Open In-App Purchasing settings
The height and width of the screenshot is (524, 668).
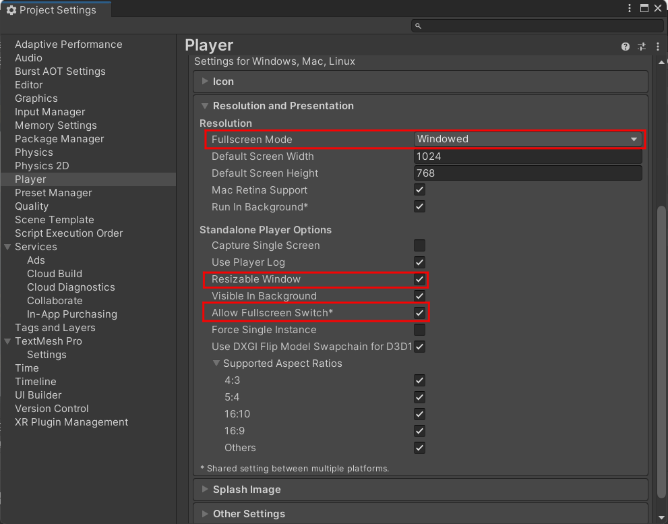[72, 314]
